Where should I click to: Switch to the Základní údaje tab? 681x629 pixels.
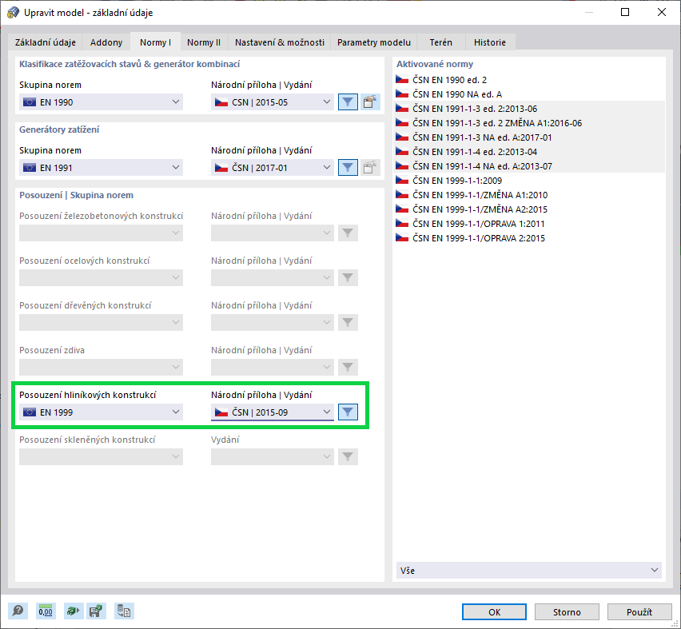tap(46, 42)
